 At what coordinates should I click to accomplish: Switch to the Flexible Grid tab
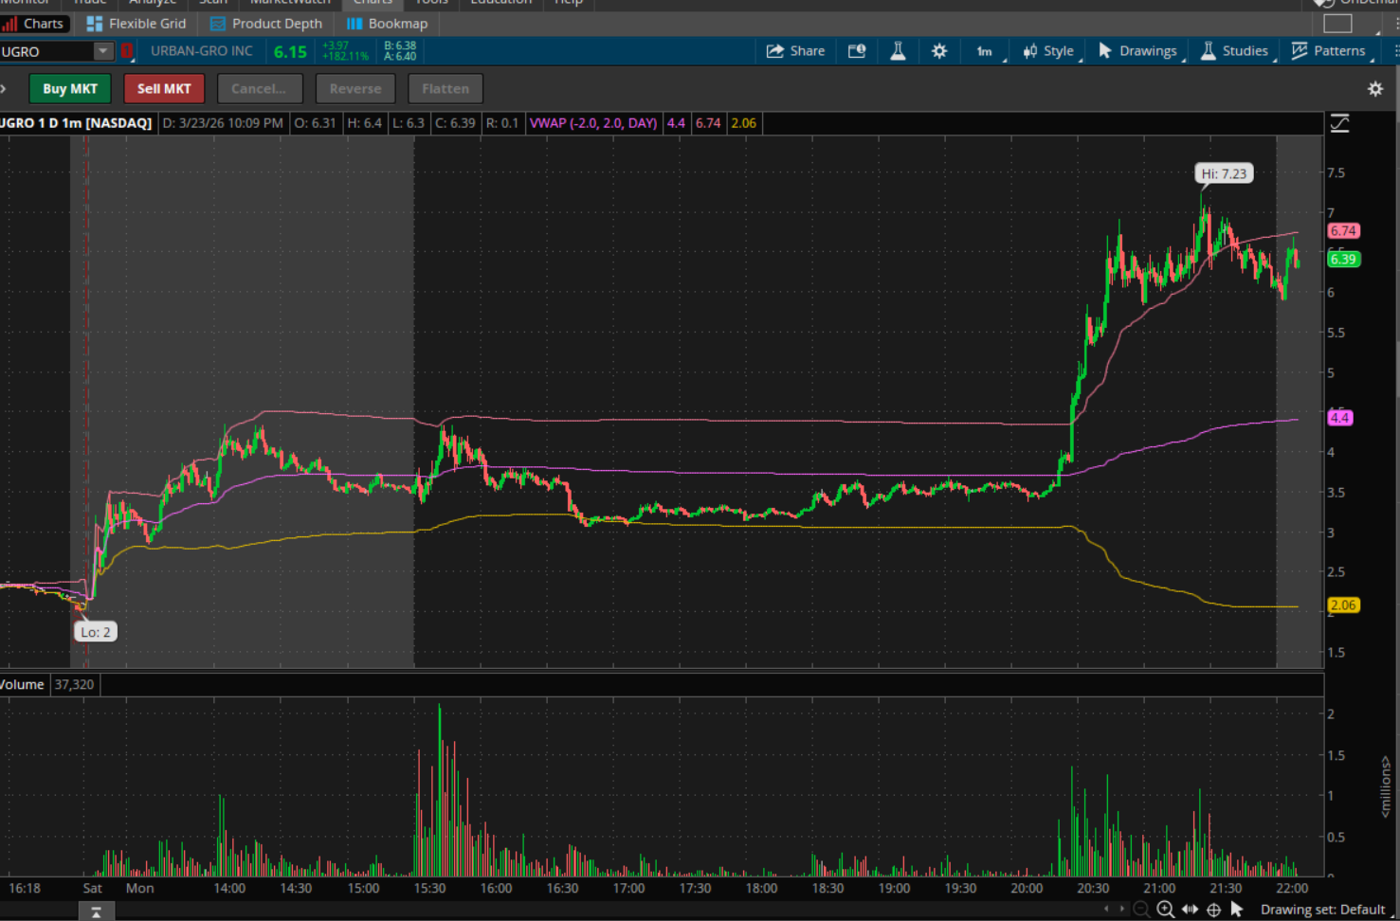click(136, 24)
